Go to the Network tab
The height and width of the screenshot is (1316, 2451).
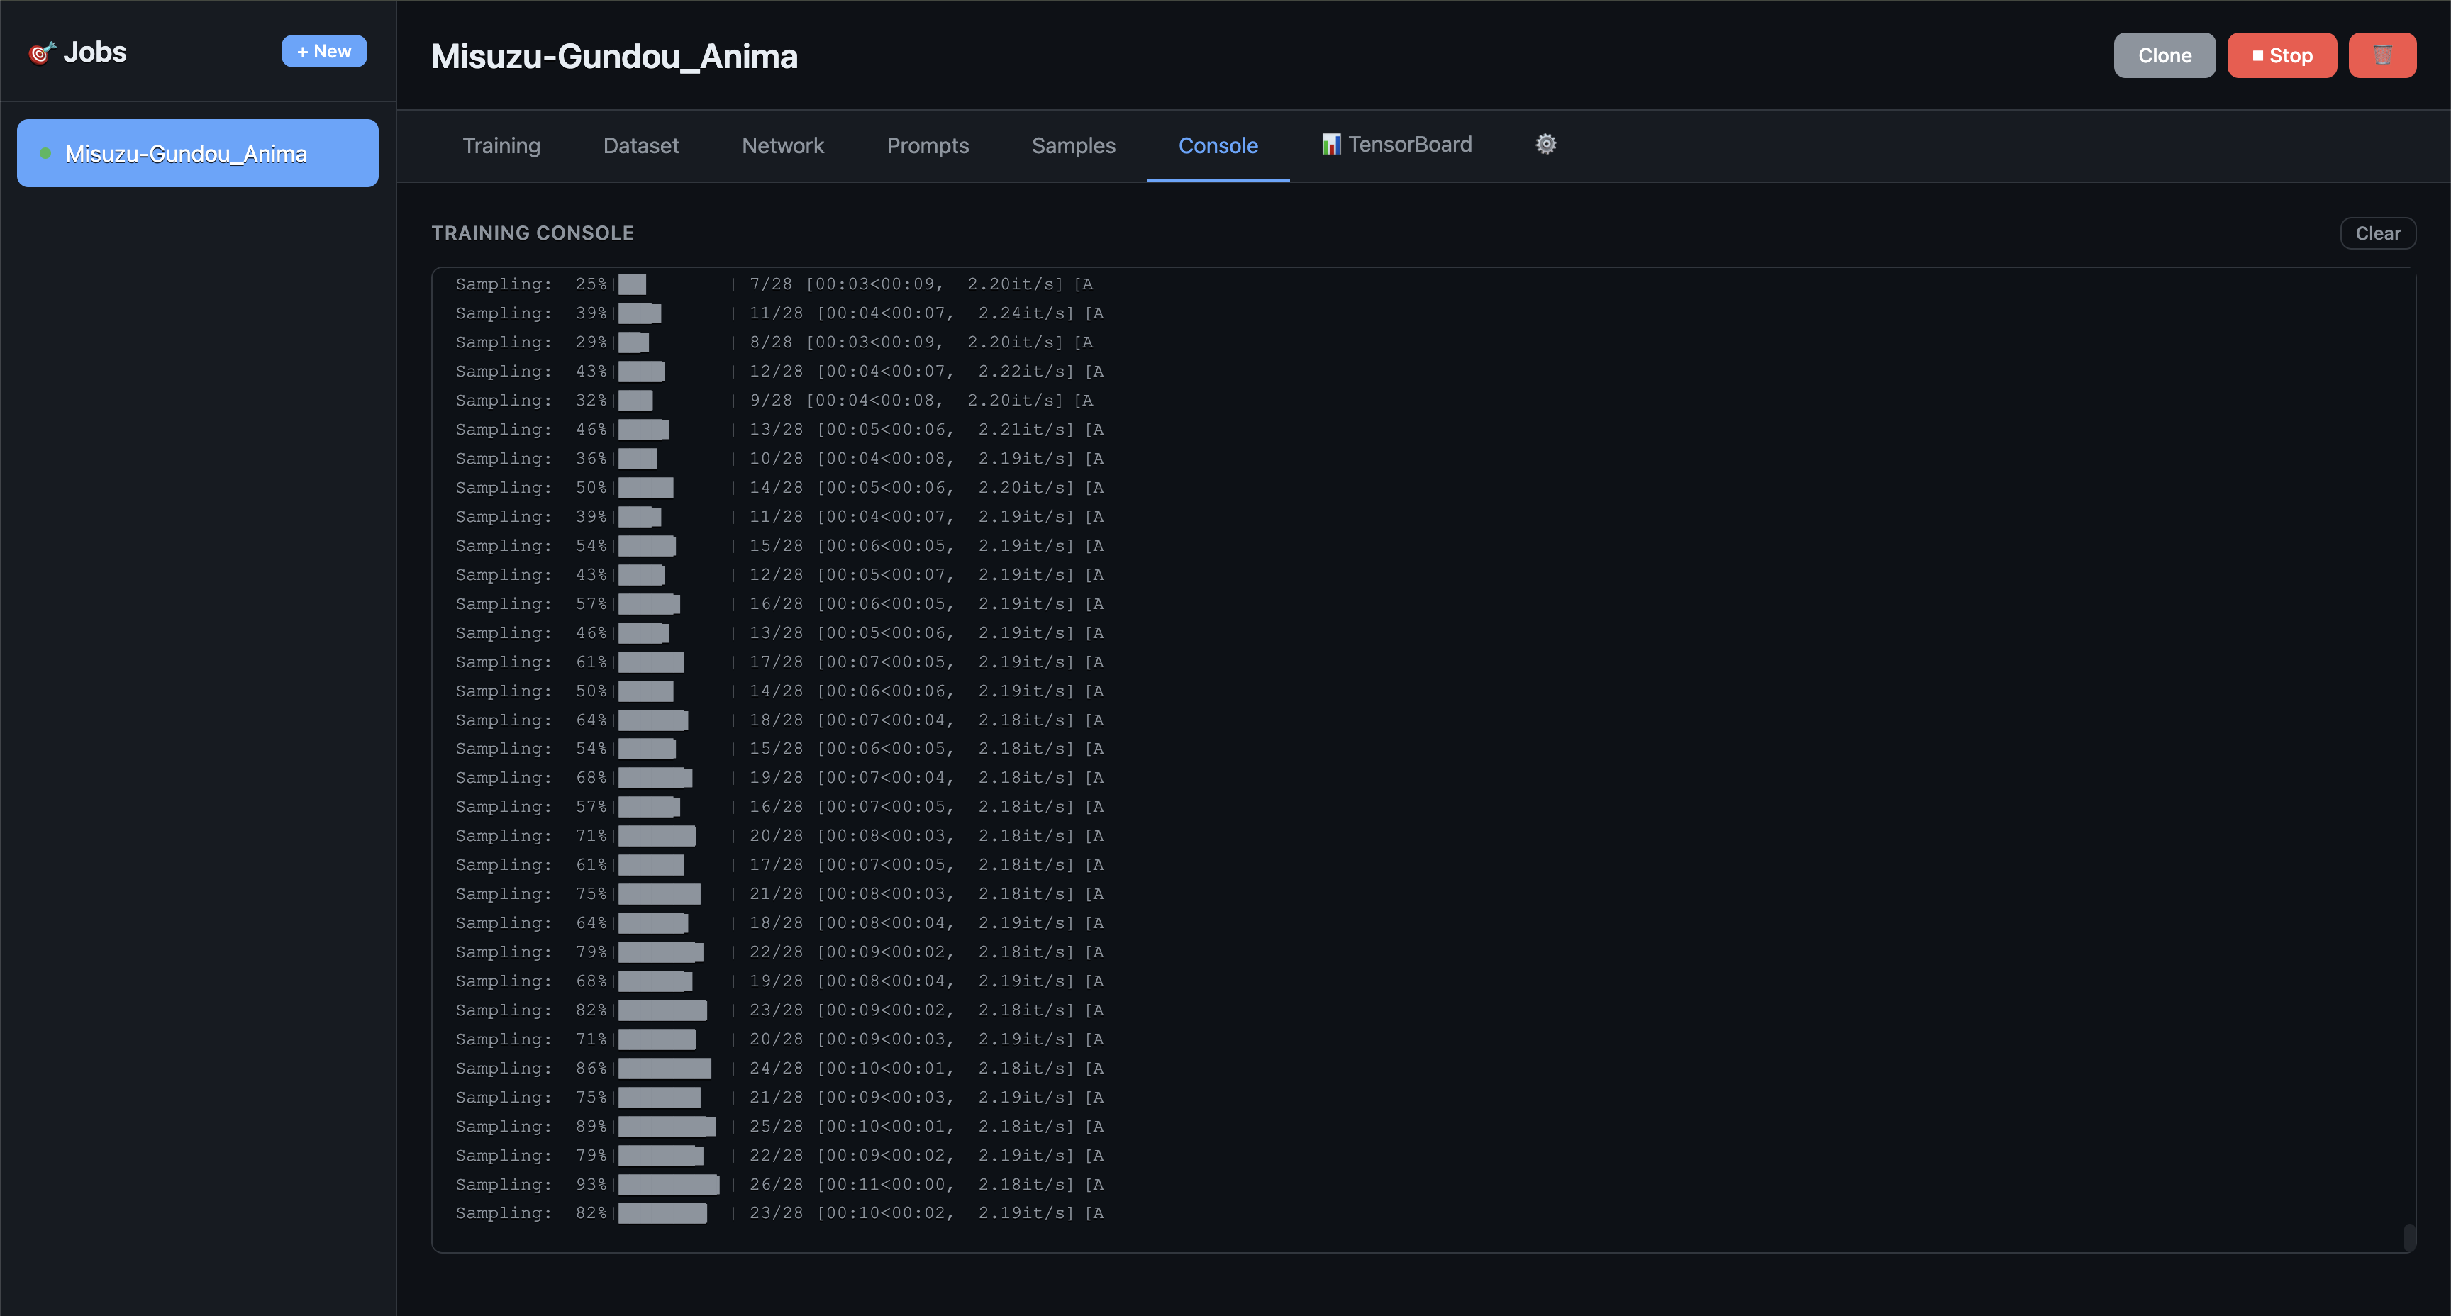782,145
